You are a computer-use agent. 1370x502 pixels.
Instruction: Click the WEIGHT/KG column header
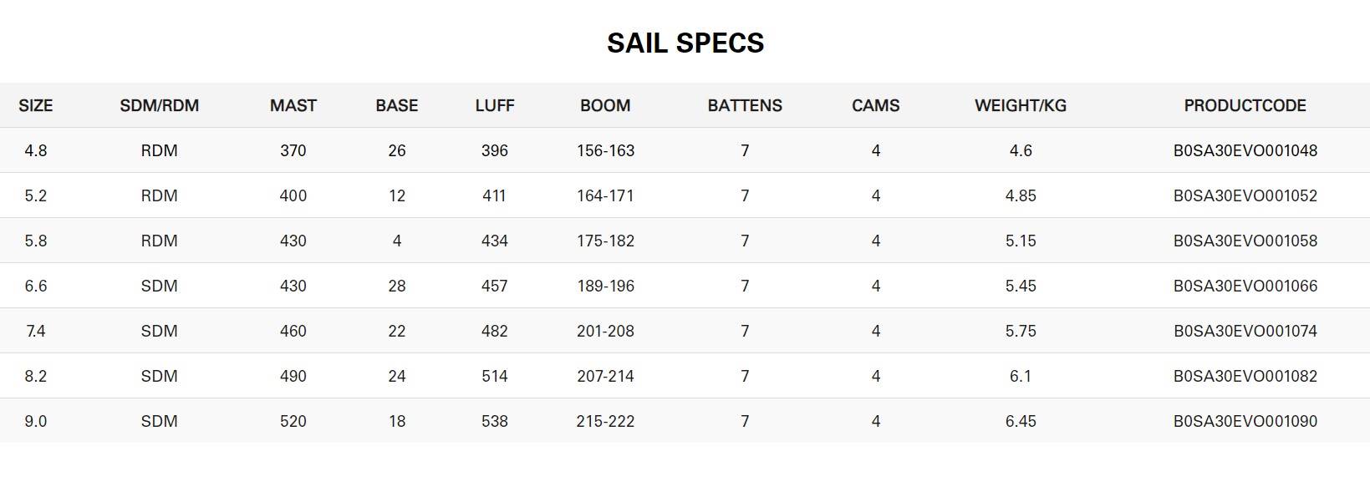coord(1020,106)
